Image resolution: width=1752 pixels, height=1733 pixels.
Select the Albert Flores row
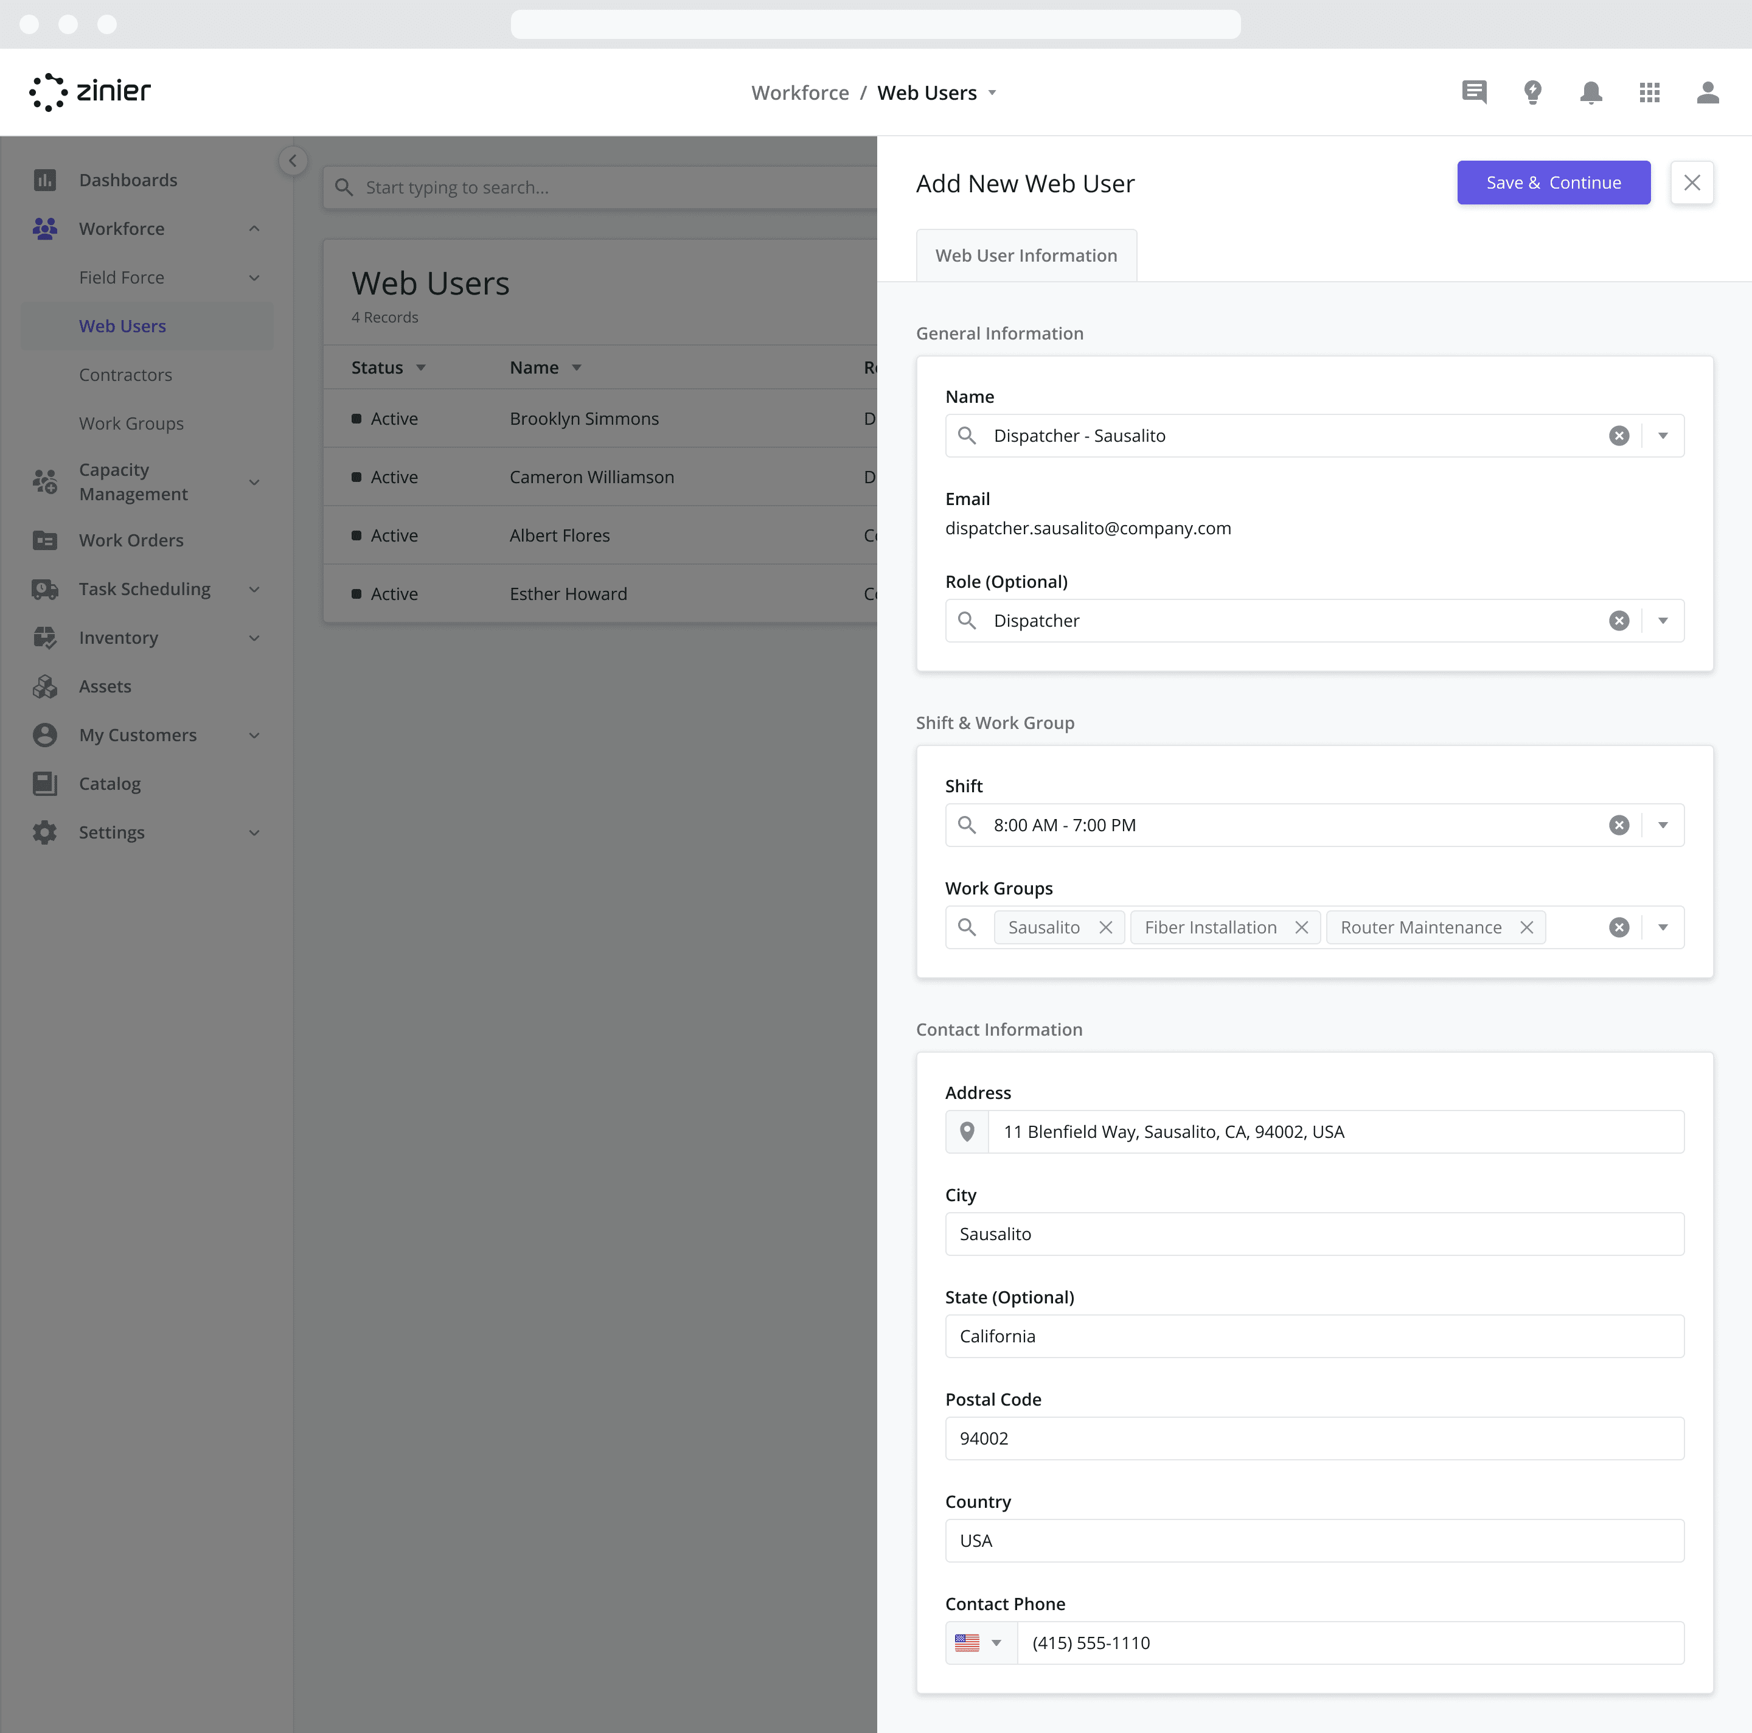(x=600, y=535)
